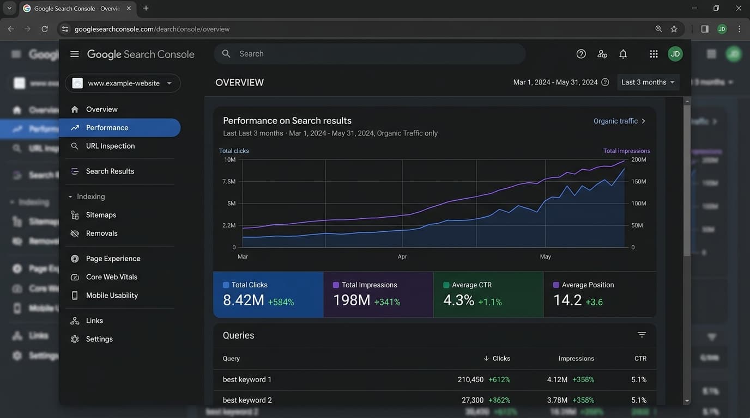Toggle the Total Clicks metric card
The image size is (750, 418).
(x=268, y=294)
